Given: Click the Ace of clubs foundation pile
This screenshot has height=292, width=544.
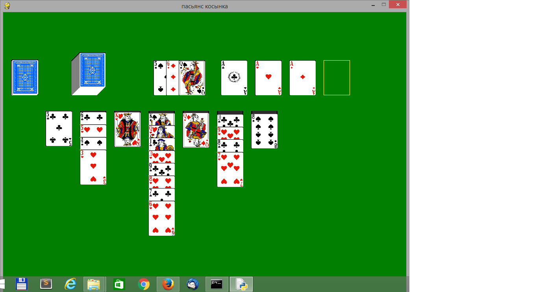Looking at the screenshot, I should pos(234,78).
